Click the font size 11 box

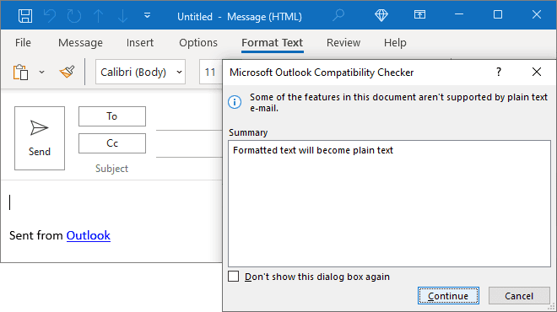pyautogui.click(x=210, y=72)
